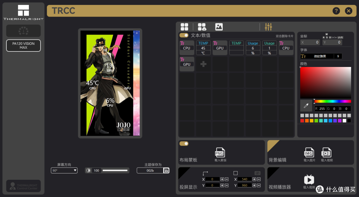Choose the white preset swatch
This screenshot has height=197, width=359.
click(x=344, y=121)
